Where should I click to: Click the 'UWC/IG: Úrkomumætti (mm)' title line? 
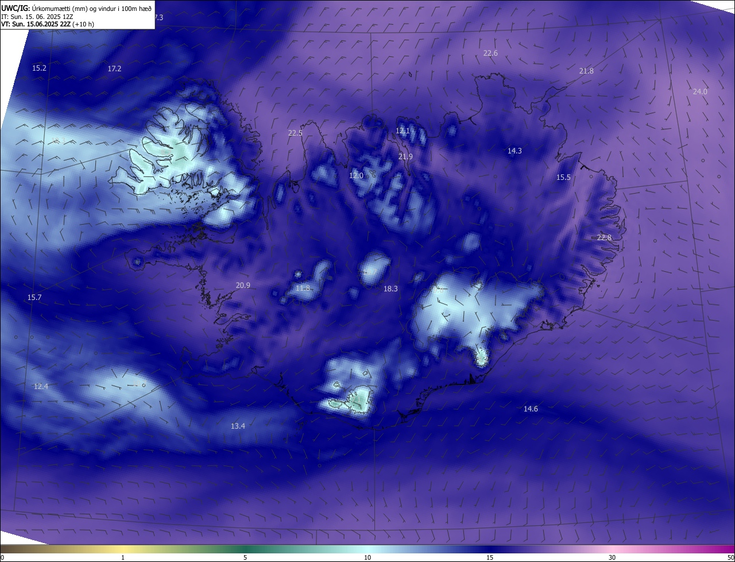(x=76, y=9)
